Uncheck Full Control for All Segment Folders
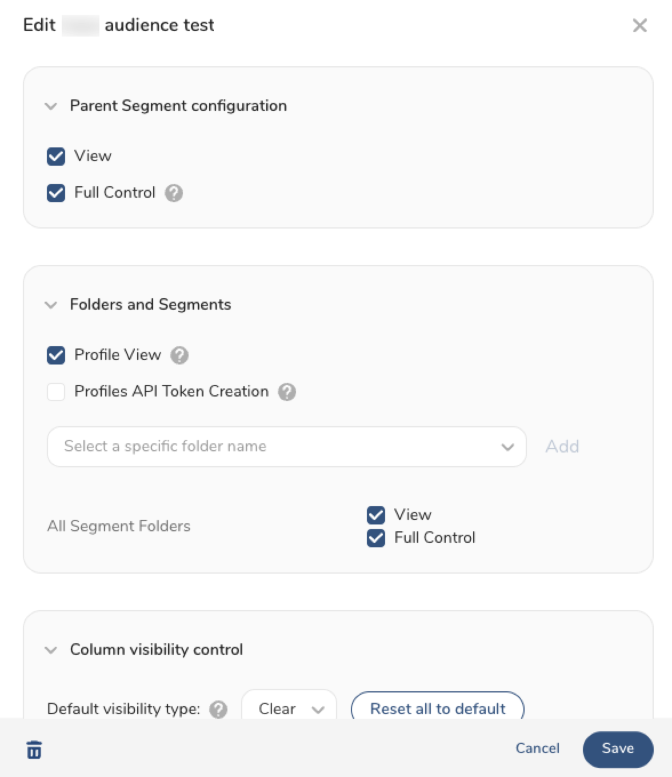Image resolution: width=672 pixels, height=777 pixels. coord(376,538)
